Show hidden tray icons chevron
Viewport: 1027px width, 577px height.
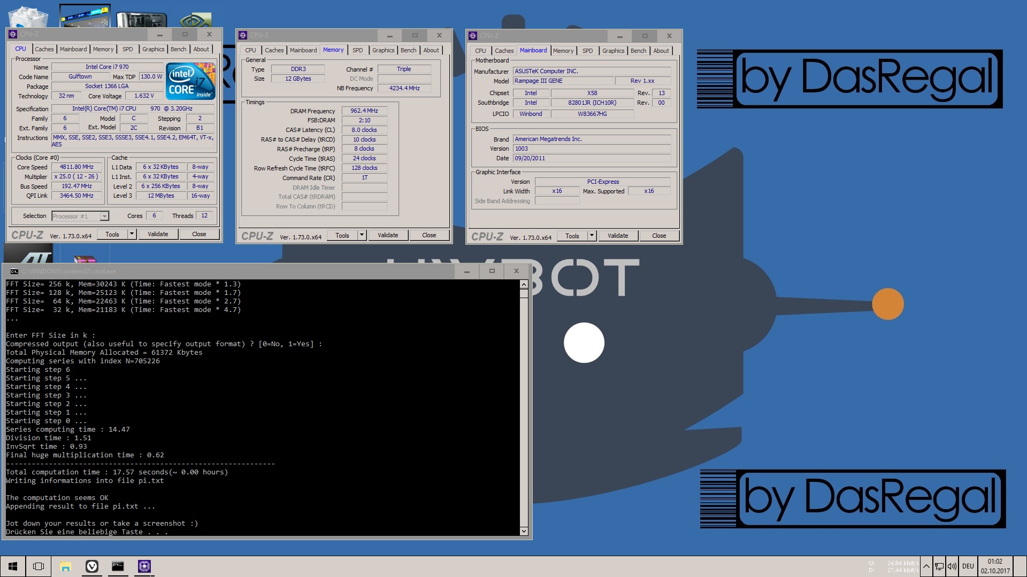coord(926,566)
